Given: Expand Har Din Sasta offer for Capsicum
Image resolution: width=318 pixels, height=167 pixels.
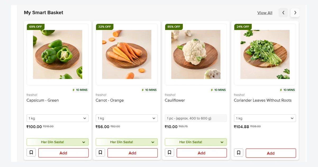Looking at the screenshot, I should 57,142.
